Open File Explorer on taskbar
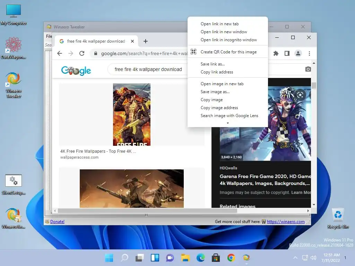Viewport: 355px width, 266px height. click(x=185, y=258)
